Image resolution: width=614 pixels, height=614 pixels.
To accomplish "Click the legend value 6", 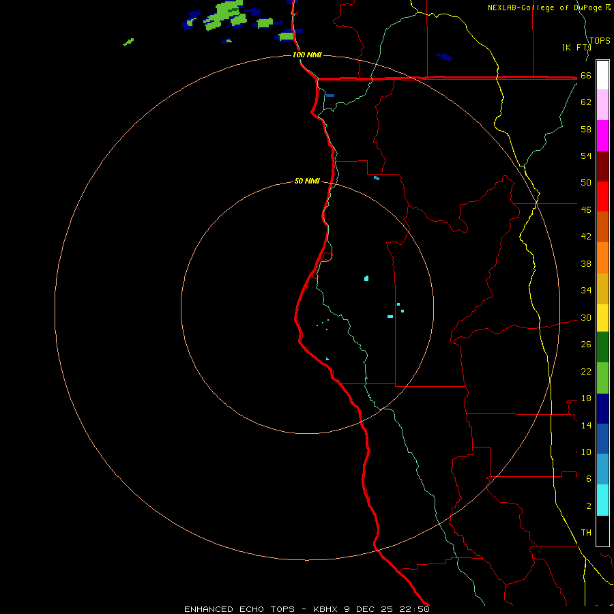I will 589,478.
